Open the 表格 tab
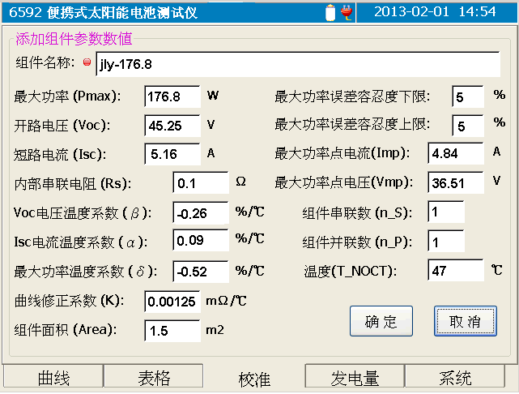The image size is (519, 394). coord(154,378)
